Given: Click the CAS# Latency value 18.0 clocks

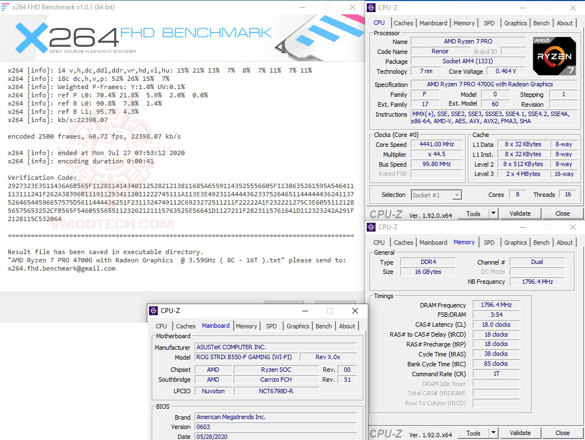Looking at the screenshot, I should click(x=496, y=324).
